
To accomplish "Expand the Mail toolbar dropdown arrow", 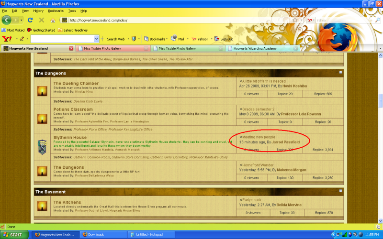I will [x=188, y=39].
